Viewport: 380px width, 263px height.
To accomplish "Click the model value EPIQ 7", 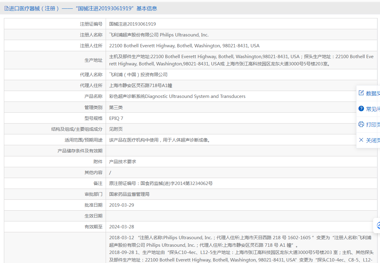I will [116, 118].
